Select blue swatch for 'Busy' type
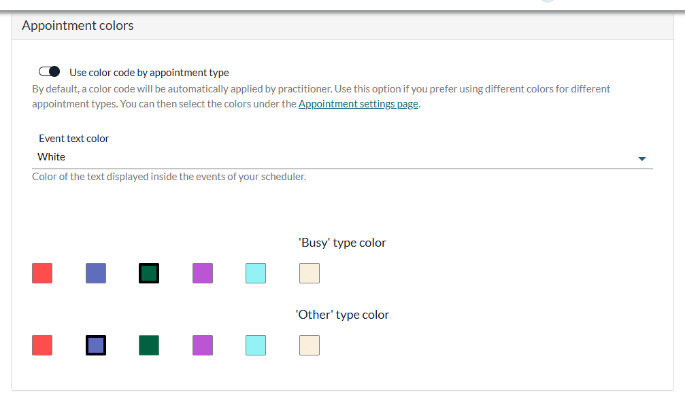This screenshot has width=685, height=401. pyautogui.click(x=96, y=273)
